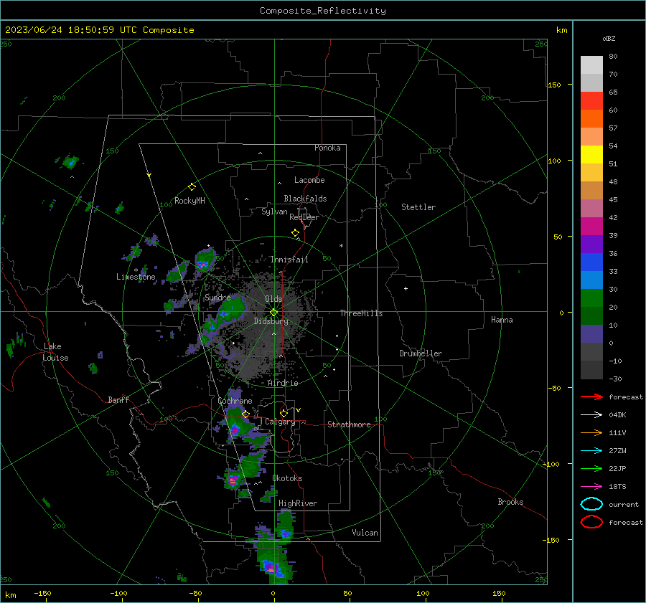This screenshot has width=646, height=603.
Task: Click the 80 dBZ light gray swatch
Action: [x=591, y=65]
